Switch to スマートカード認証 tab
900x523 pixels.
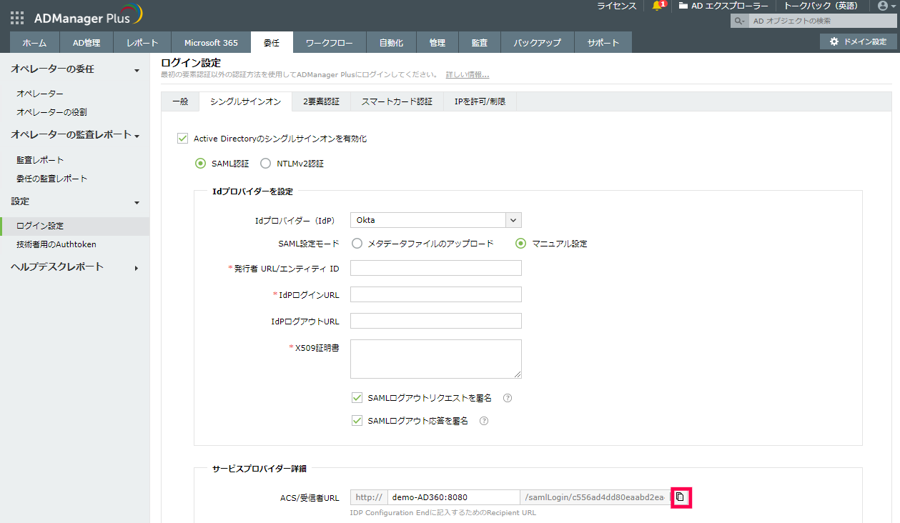pyautogui.click(x=397, y=101)
